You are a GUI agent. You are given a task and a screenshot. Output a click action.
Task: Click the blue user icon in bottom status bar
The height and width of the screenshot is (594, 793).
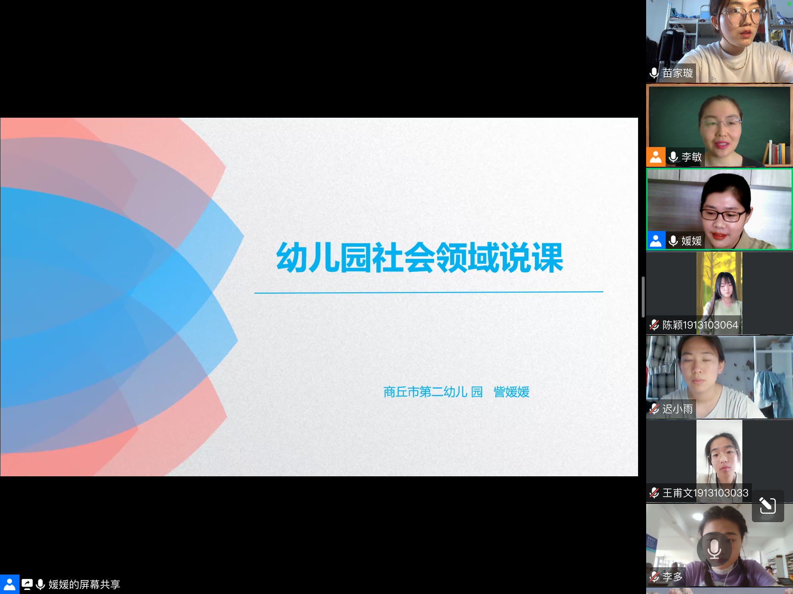click(x=10, y=584)
